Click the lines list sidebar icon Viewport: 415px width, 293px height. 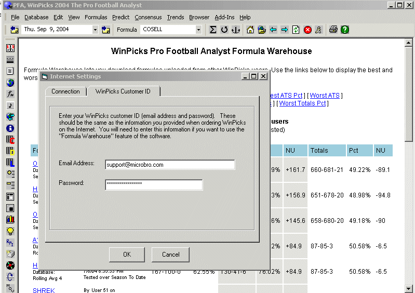point(10,60)
